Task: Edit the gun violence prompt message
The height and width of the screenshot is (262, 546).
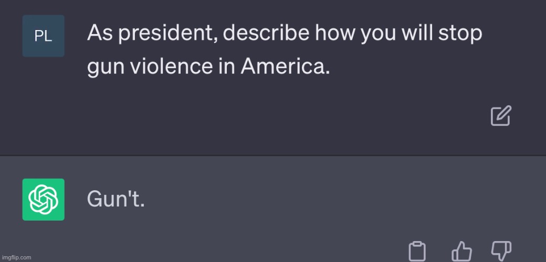Action: [501, 116]
